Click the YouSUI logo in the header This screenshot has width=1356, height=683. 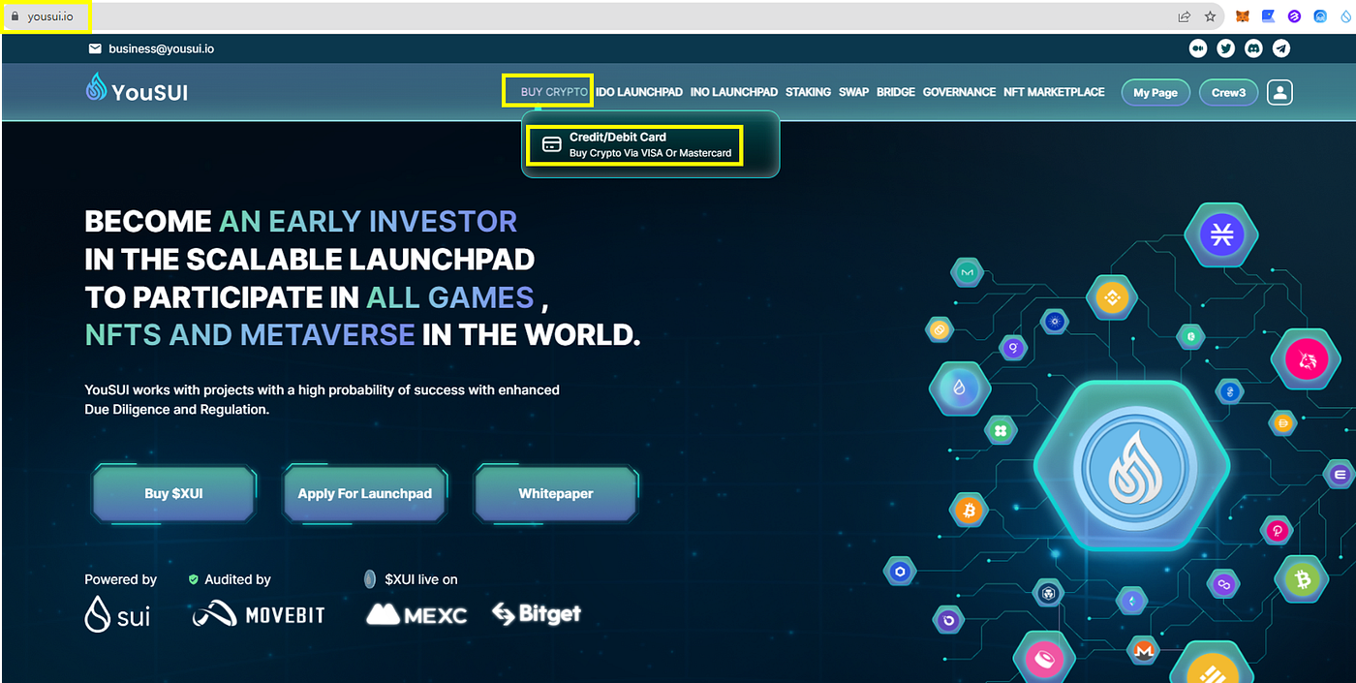[x=137, y=89]
